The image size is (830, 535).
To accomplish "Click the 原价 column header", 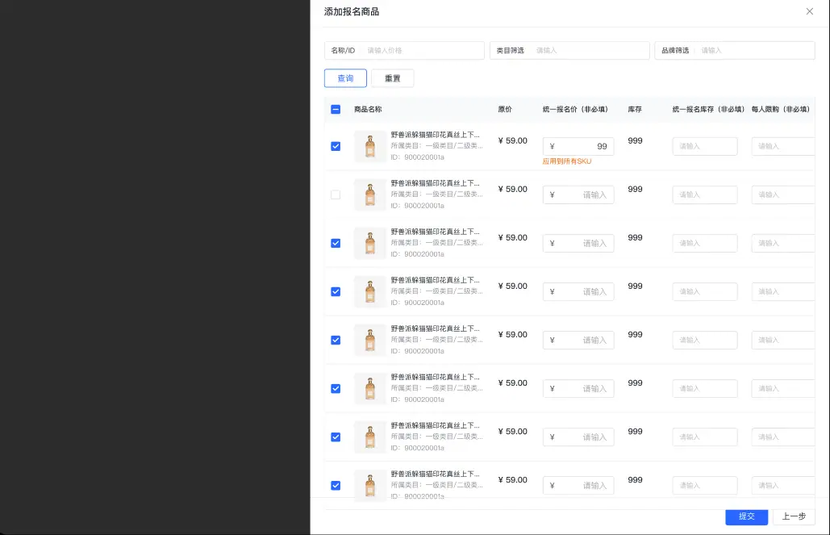I will pyautogui.click(x=505, y=109).
